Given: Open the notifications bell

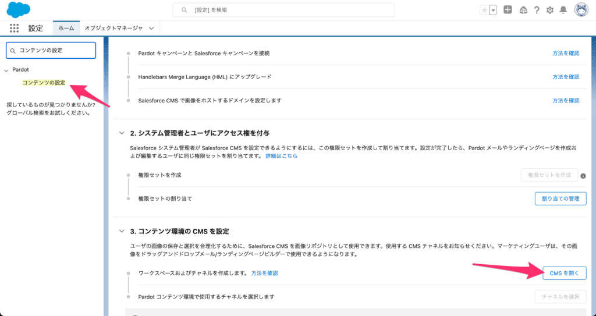Looking at the screenshot, I should click(x=563, y=10).
